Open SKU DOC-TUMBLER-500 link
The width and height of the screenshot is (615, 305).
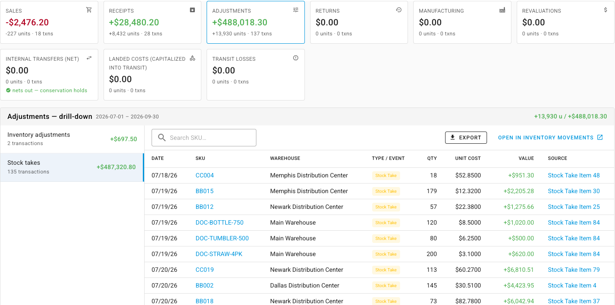(222, 238)
